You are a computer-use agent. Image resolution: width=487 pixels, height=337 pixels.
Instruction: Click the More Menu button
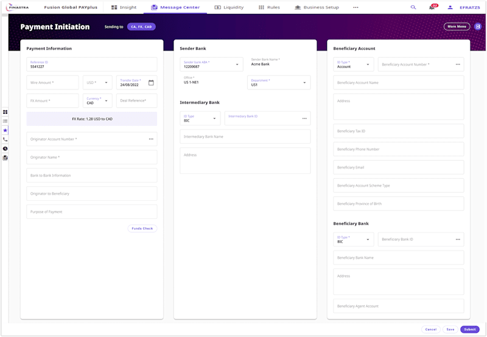tap(457, 27)
